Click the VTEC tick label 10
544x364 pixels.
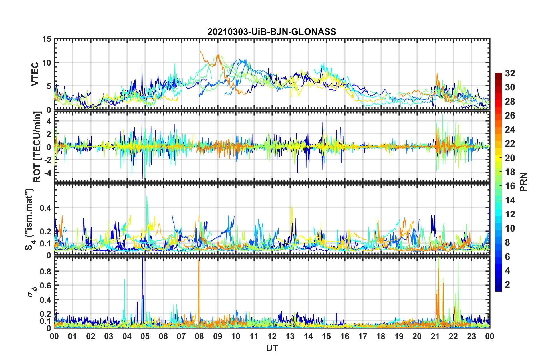pos(46,63)
